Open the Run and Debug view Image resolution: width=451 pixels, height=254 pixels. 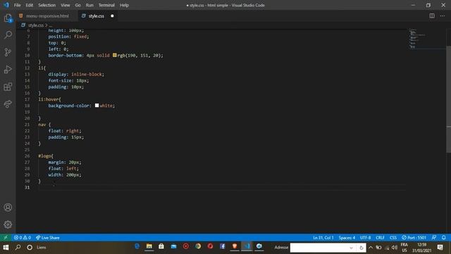8,69
